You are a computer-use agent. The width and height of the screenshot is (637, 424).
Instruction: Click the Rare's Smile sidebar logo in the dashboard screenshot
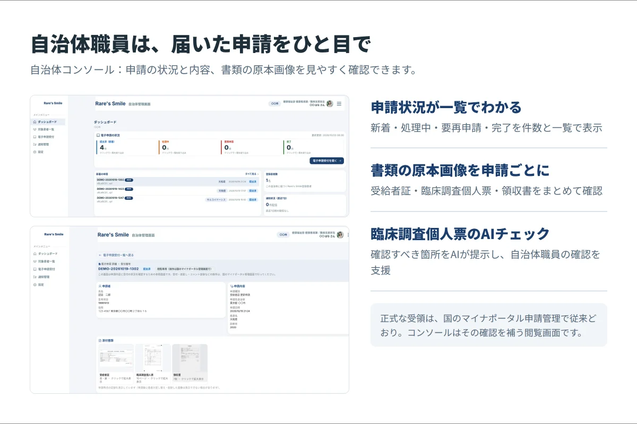point(53,103)
